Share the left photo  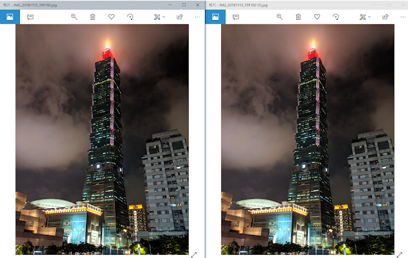point(179,17)
